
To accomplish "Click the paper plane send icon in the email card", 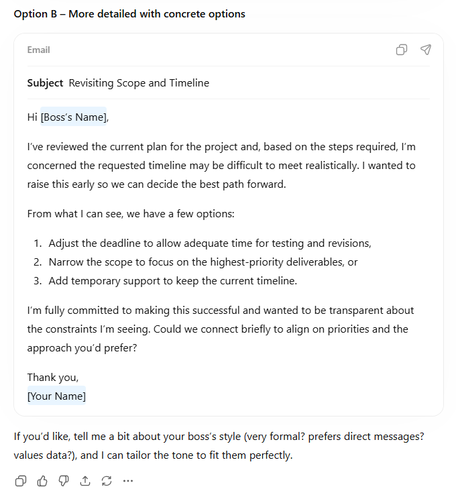I will (426, 50).
